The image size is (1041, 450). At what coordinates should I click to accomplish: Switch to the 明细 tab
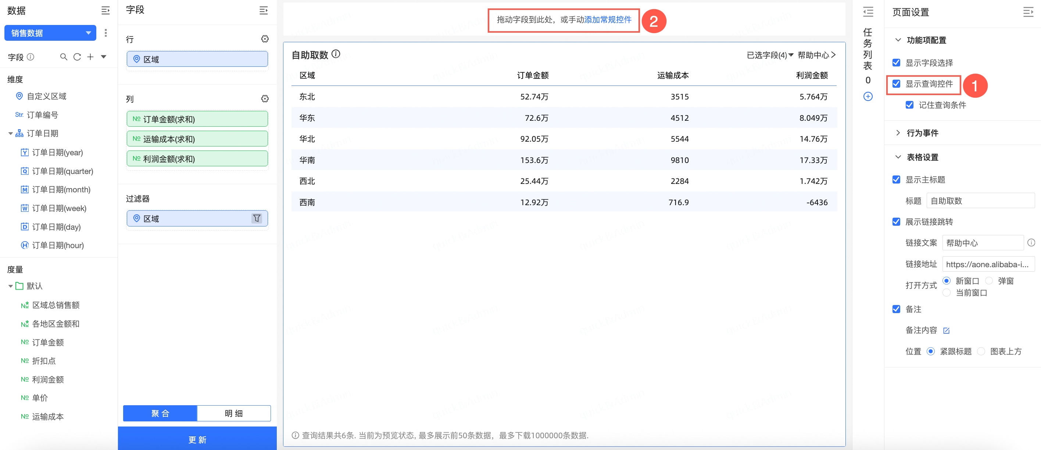coord(233,413)
